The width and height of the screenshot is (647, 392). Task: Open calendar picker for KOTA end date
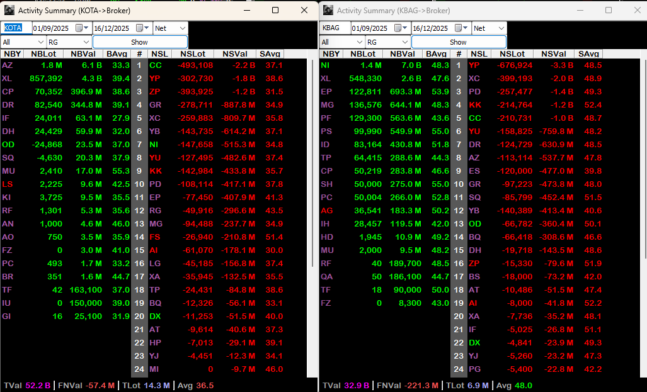tap(142, 28)
